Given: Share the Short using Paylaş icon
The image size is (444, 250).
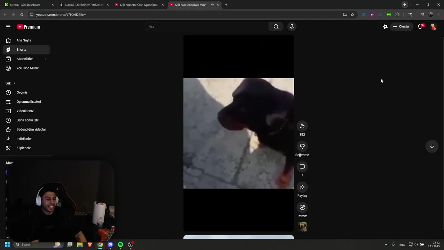Looking at the screenshot, I should (302, 187).
